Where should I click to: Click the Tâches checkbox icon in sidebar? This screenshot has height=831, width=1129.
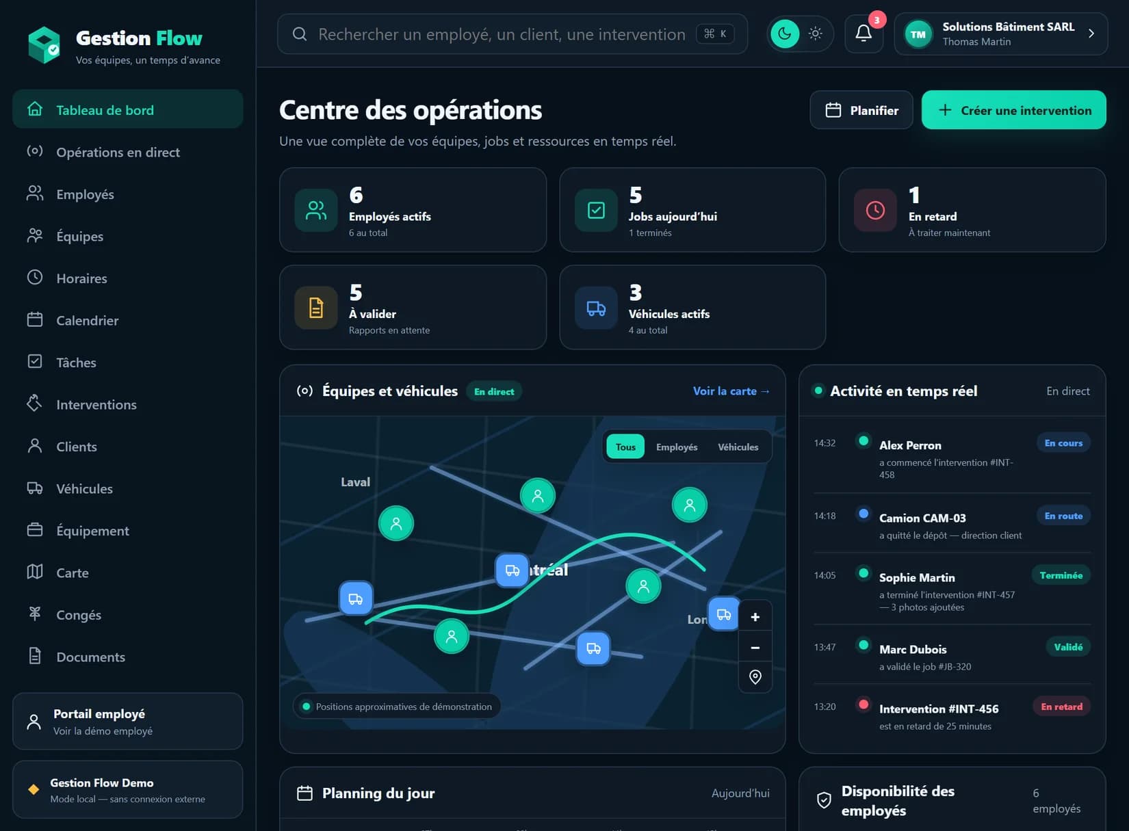click(35, 362)
